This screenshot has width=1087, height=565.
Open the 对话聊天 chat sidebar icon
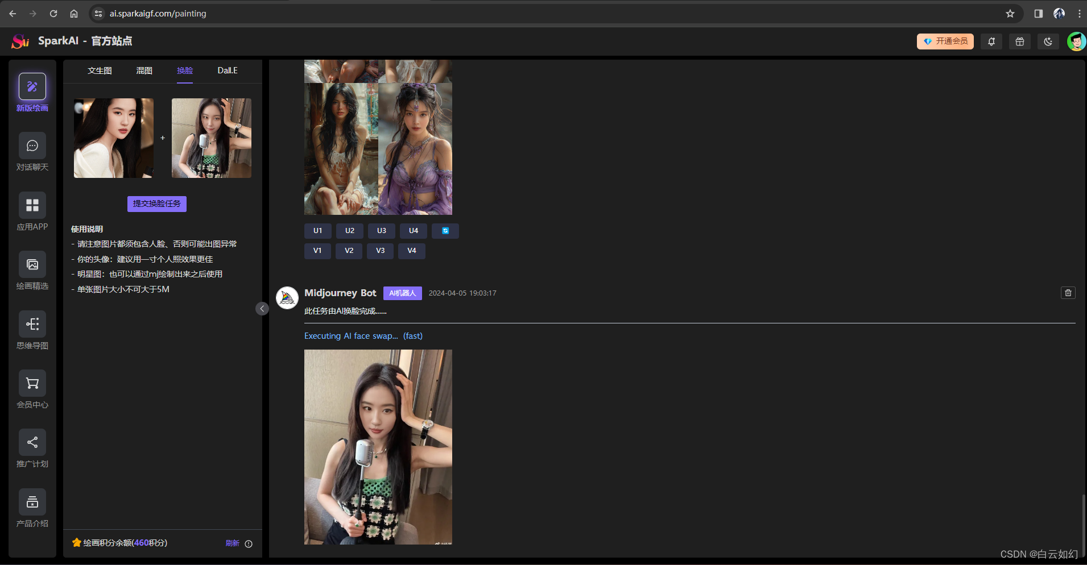pos(32,146)
